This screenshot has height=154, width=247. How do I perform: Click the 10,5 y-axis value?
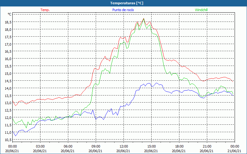[x=8, y=140]
